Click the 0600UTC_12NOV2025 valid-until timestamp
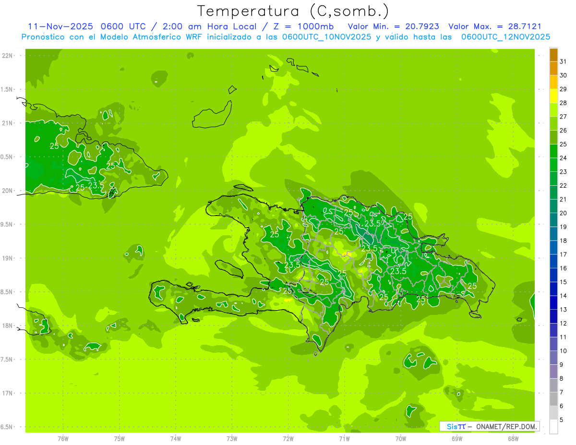 (x=505, y=37)
